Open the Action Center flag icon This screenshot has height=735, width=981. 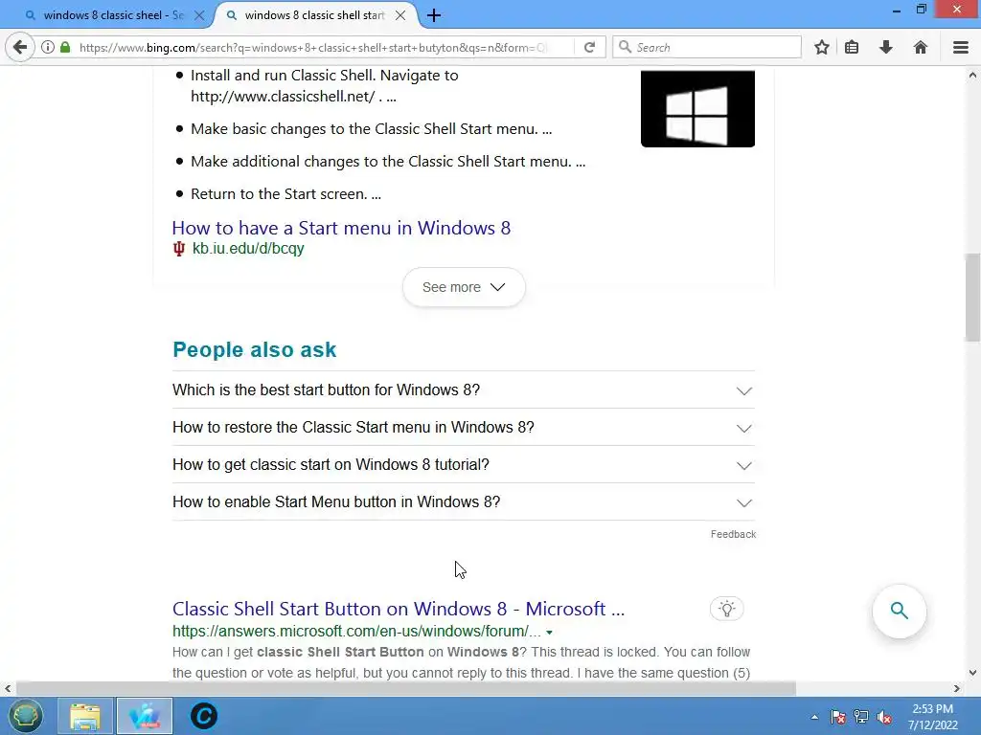coord(838,717)
